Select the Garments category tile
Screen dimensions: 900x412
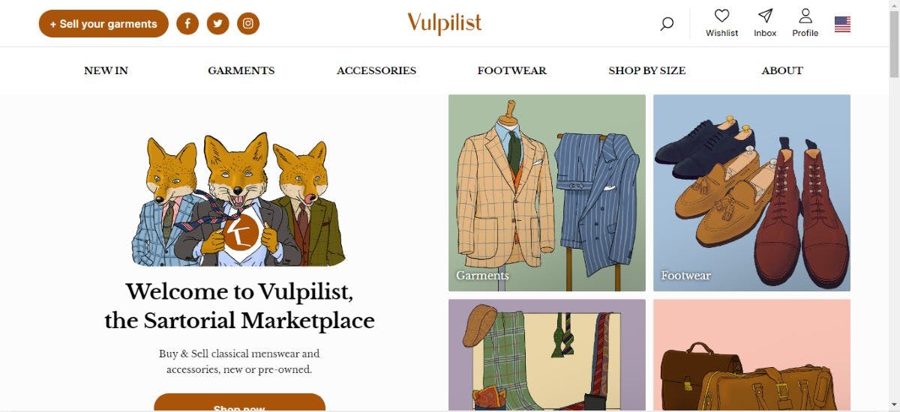[547, 193]
